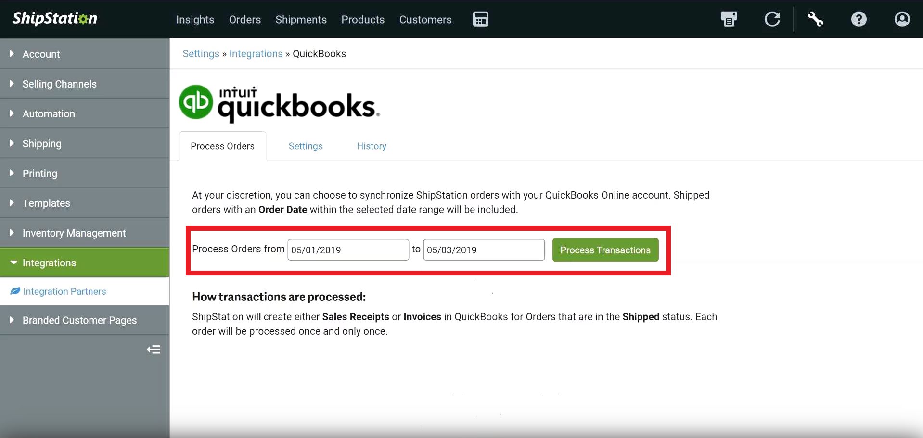Follow the Settings breadcrumb link
Screen dimensions: 923x438
tap(201, 54)
